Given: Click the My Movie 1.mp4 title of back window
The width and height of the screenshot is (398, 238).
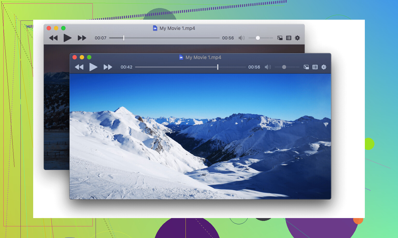Looking at the screenshot, I should [x=177, y=28].
